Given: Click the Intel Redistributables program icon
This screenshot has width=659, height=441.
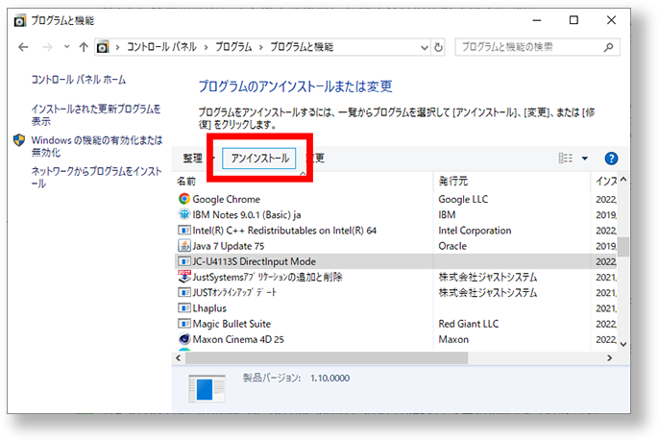Looking at the screenshot, I should pyautogui.click(x=184, y=230).
